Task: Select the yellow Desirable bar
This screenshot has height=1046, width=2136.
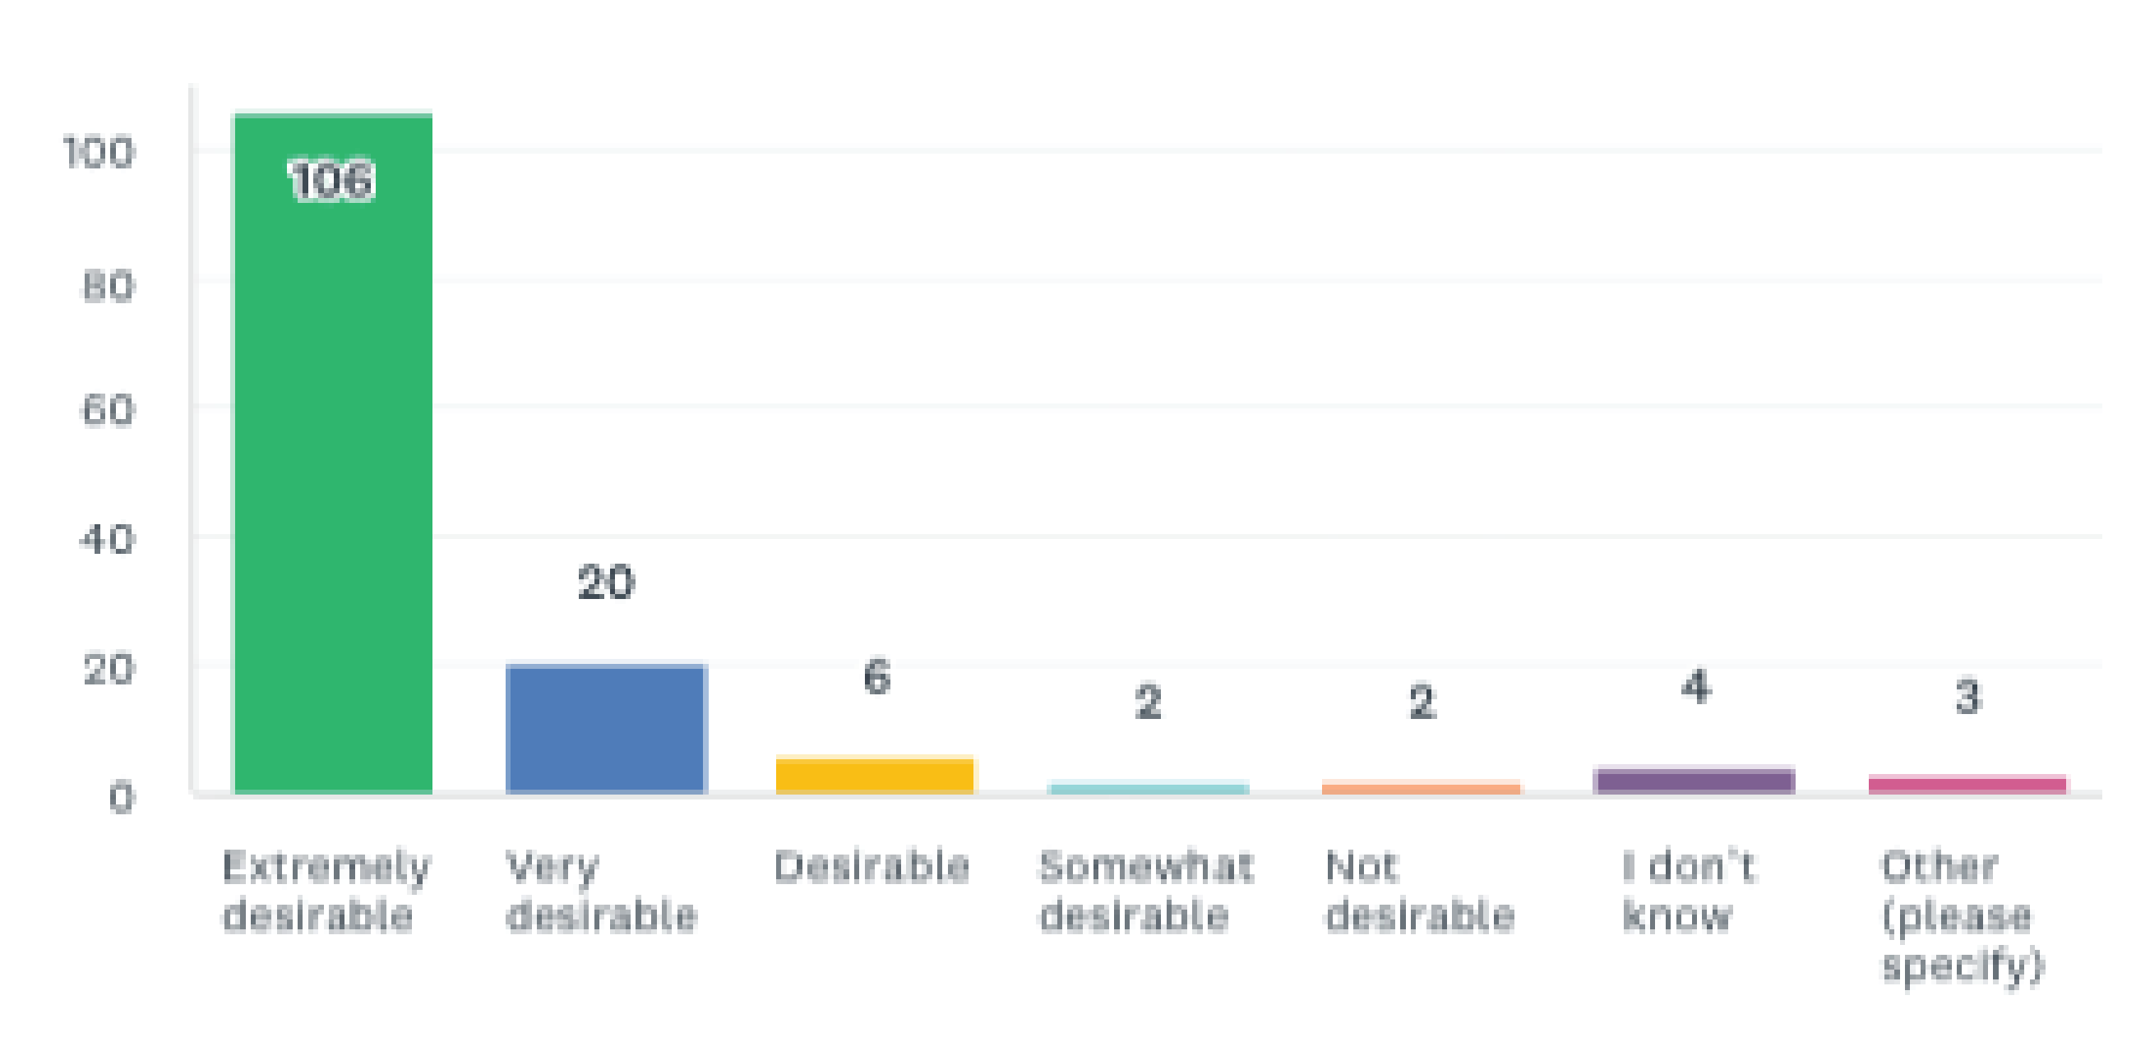Action: tap(876, 776)
